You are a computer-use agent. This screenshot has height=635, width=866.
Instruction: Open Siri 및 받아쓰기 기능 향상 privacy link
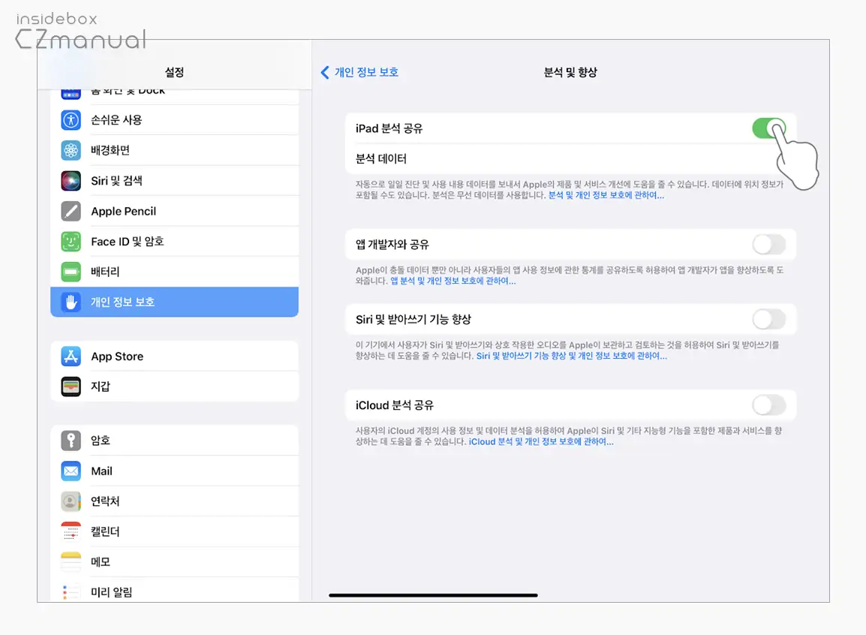point(572,356)
